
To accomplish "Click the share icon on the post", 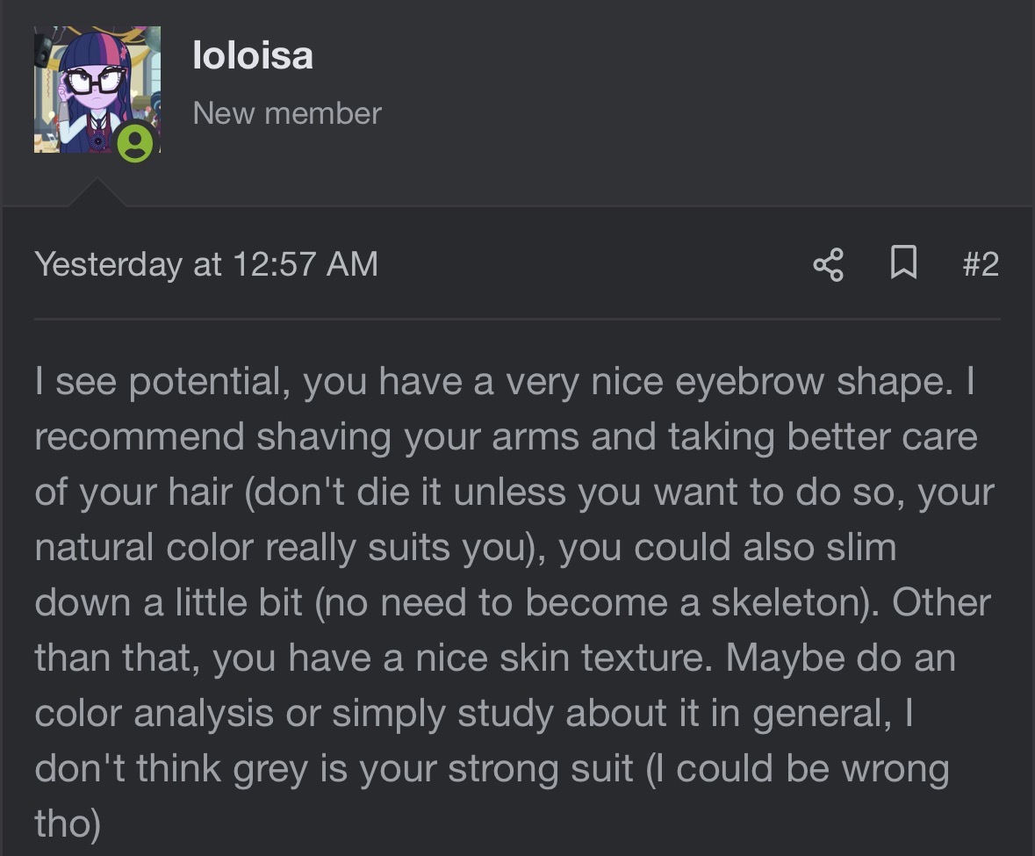I will (828, 264).
